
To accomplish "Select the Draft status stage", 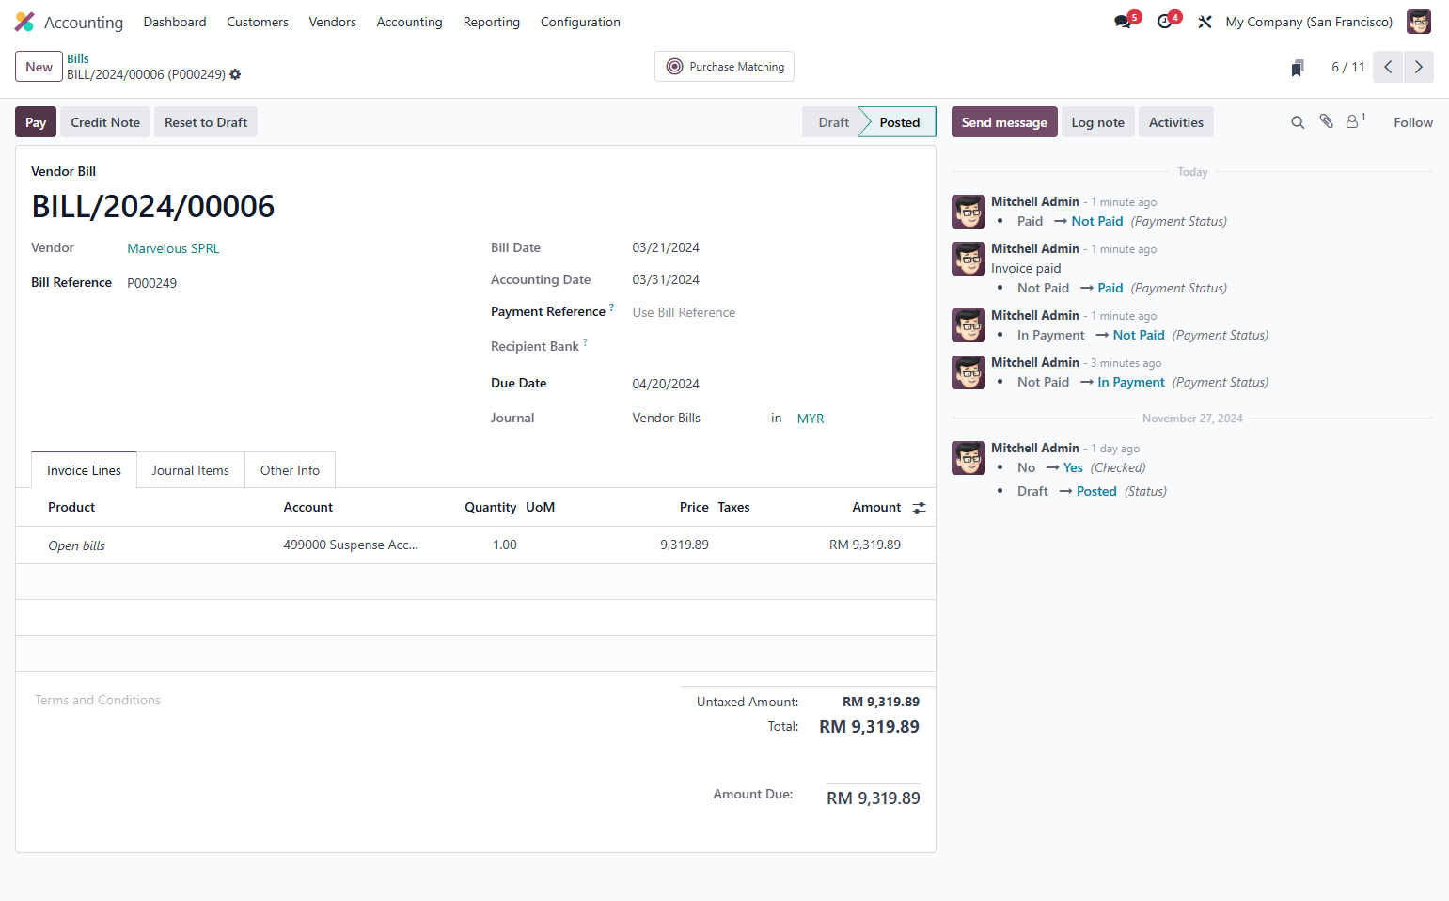I will pyautogui.click(x=833, y=122).
